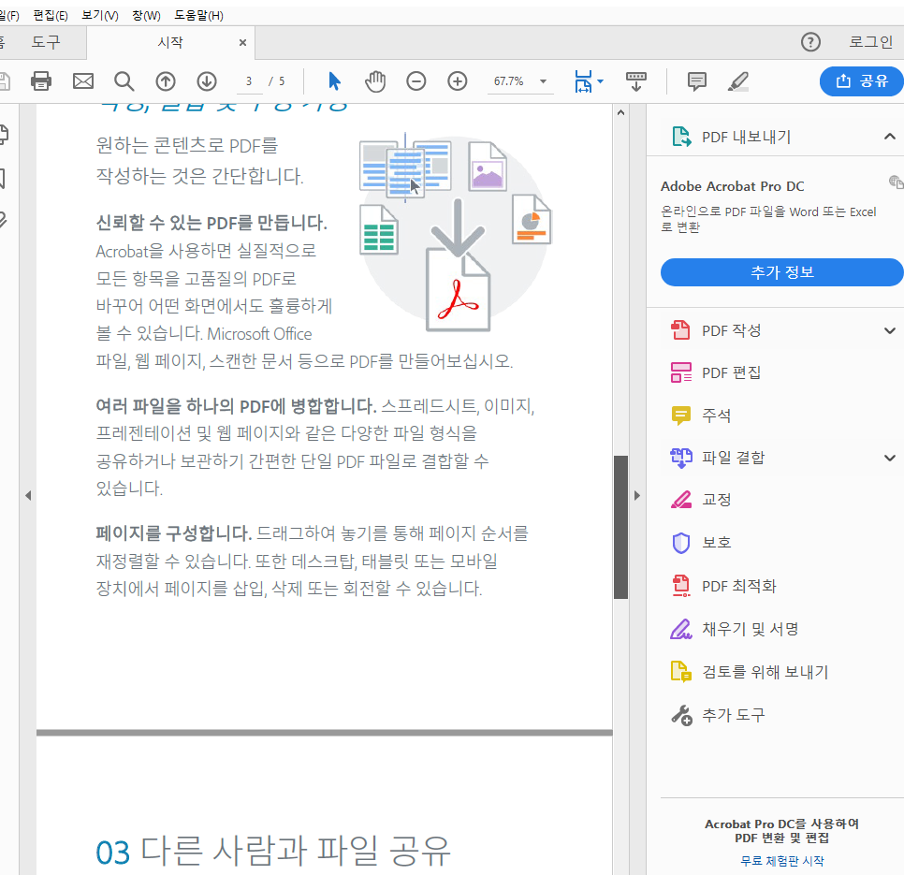Click the 공유 share button
The height and width of the screenshot is (875, 904).
click(862, 81)
